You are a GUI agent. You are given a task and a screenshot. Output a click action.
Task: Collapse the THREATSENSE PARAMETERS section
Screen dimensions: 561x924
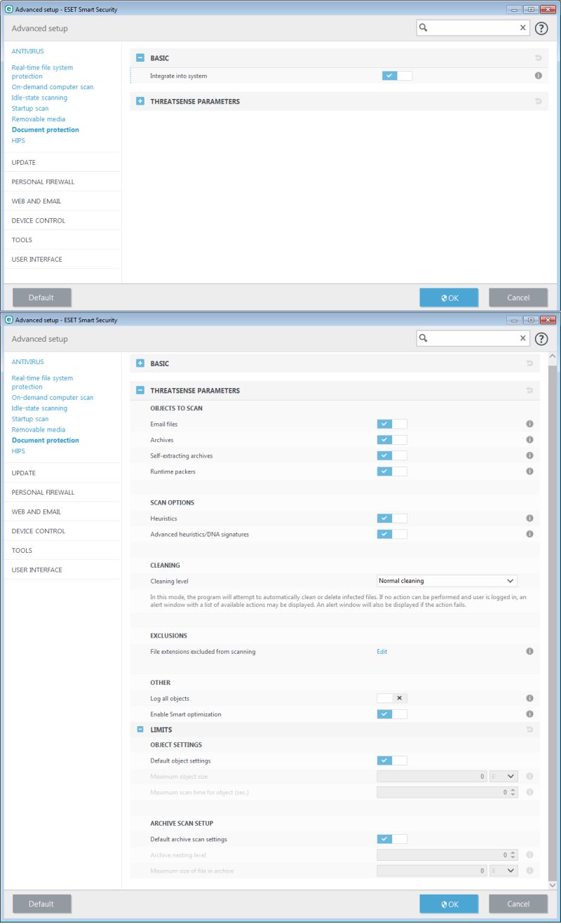click(140, 390)
